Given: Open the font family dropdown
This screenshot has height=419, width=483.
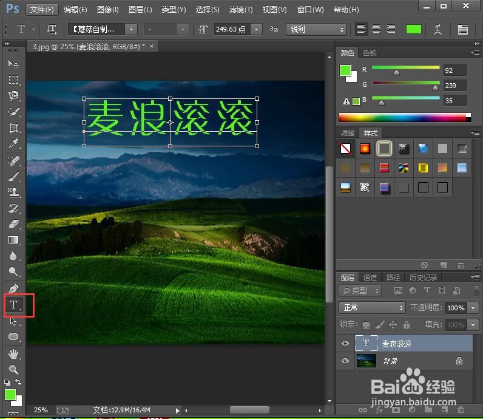Looking at the screenshot, I should [x=131, y=29].
